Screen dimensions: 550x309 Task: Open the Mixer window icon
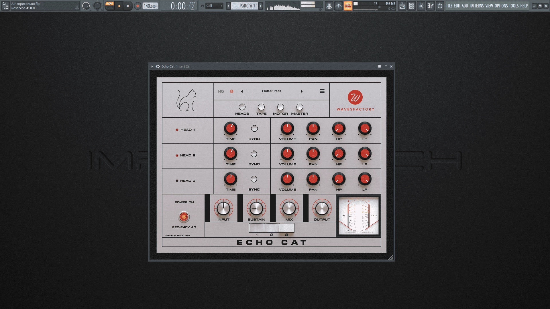421,6
